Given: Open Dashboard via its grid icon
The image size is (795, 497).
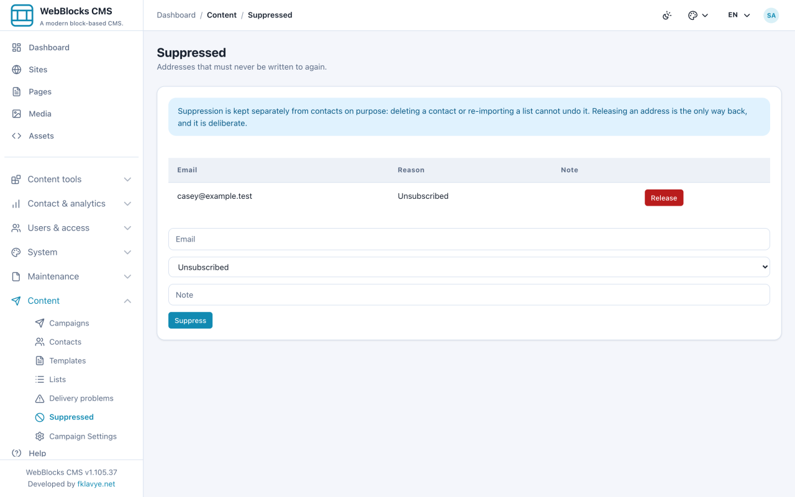Looking at the screenshot, I should tap(17, 47).
